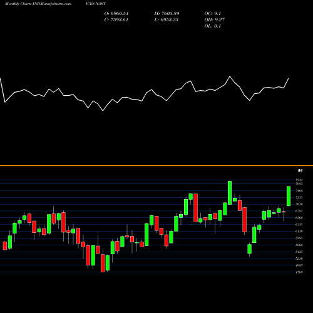The image size is (313, 313).
Task: Click the orange divider line between the charts
Action: click(156, 166)
